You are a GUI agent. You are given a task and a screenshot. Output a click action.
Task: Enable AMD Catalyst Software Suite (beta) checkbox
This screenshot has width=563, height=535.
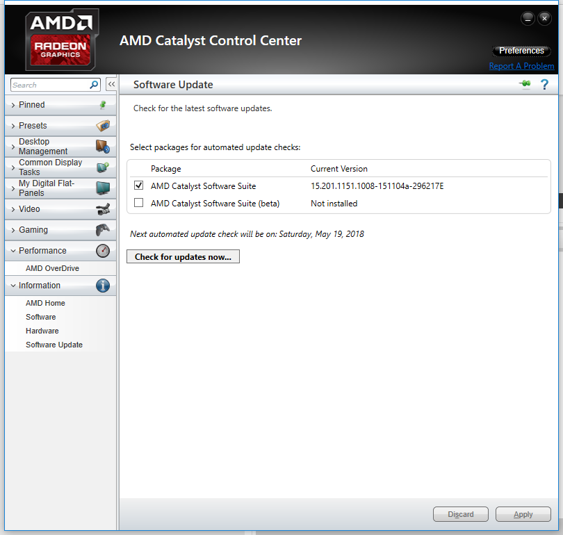(138, 203)
